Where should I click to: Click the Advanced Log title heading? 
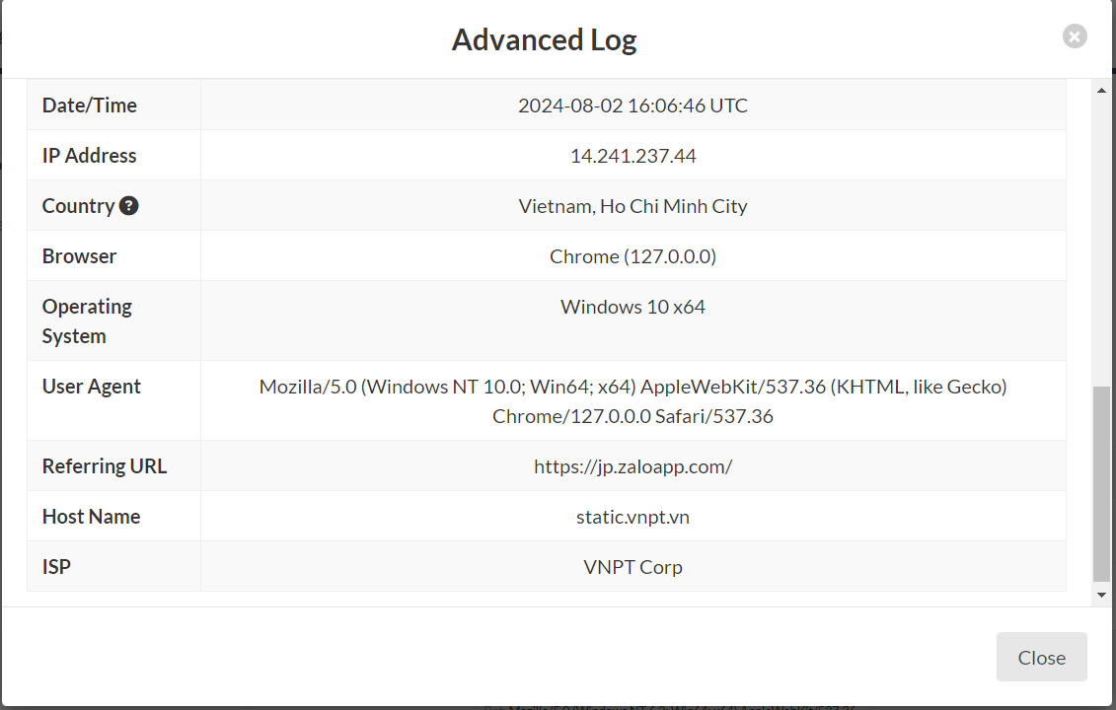[x=545, y=39]
